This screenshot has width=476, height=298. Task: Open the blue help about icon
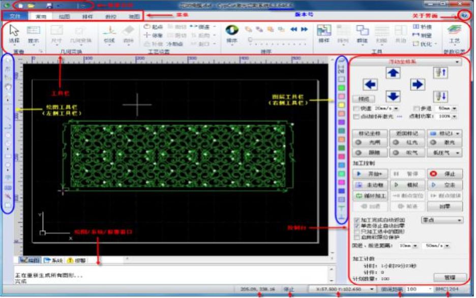tap(464, 15)
